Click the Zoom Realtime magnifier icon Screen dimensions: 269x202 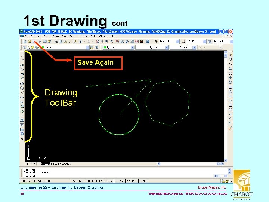coord(102,42)
